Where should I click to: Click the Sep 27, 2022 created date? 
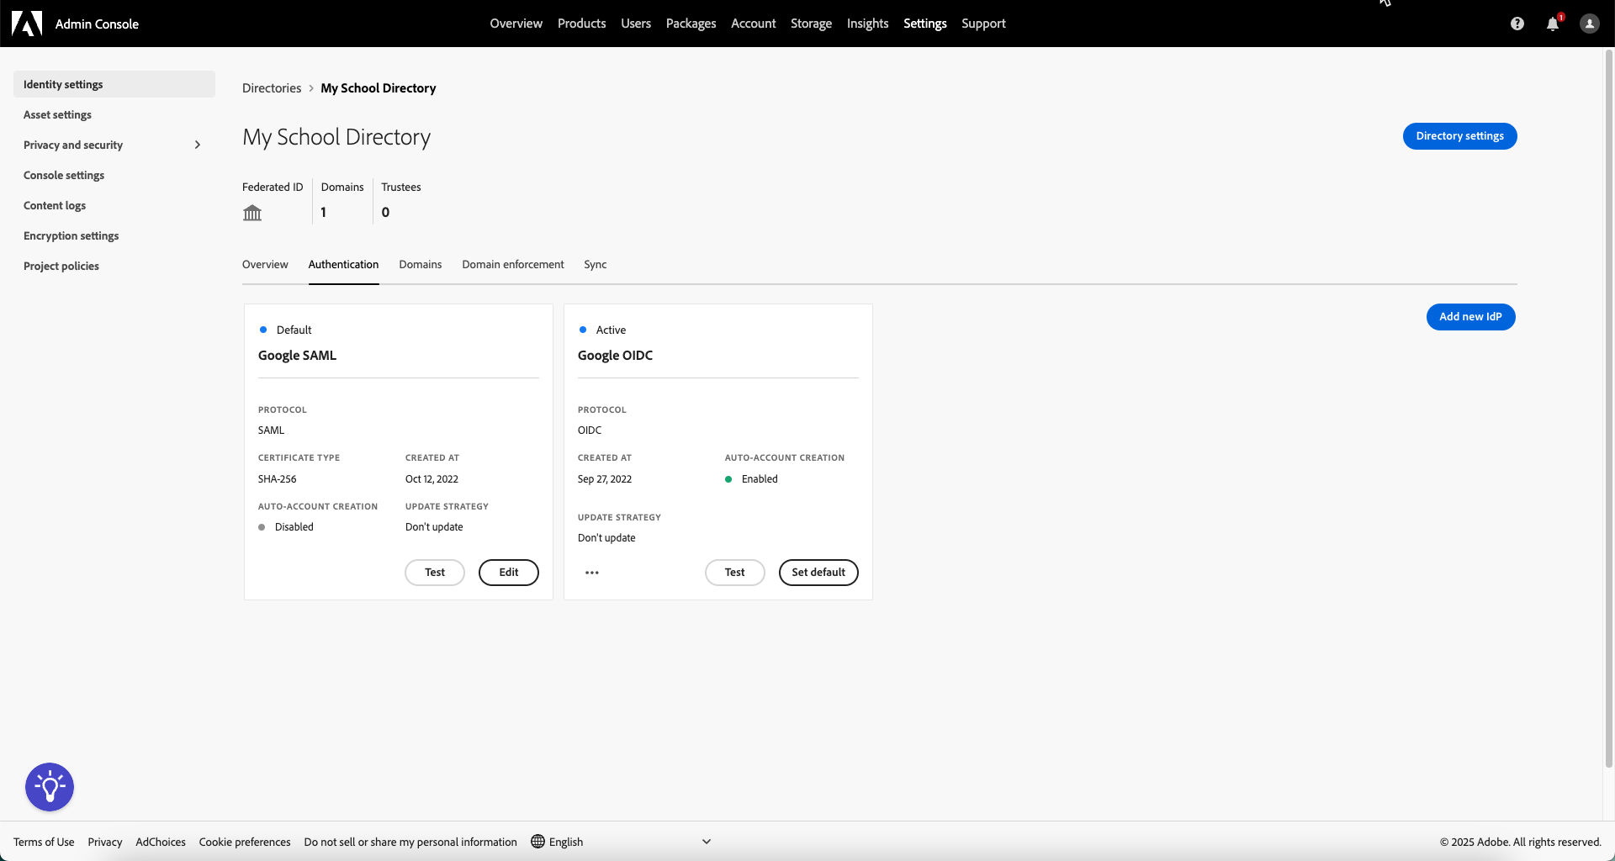tap(605, 479)
